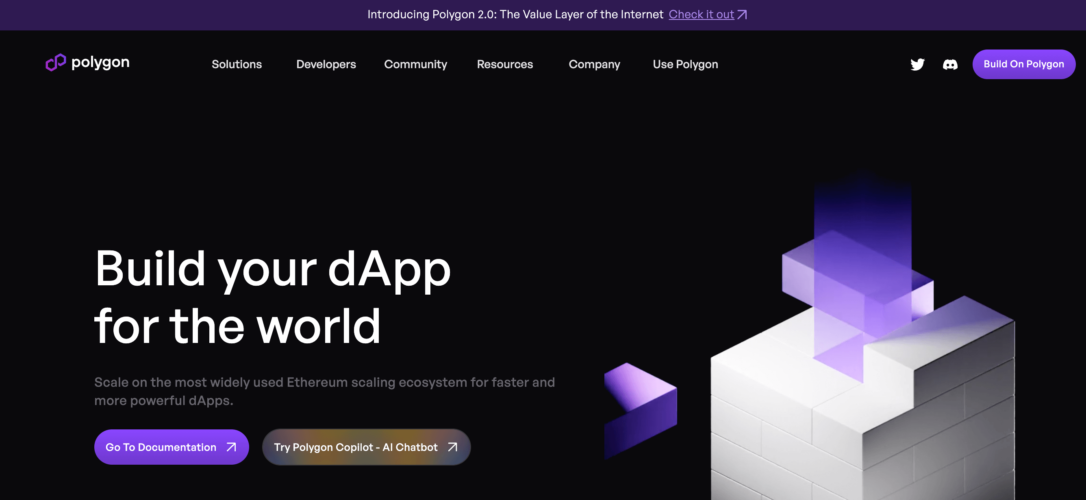Toggle the Use Polygon navigation item
Screen dimensions: 1086x500
pyautogui.click(x=685, y=64)
